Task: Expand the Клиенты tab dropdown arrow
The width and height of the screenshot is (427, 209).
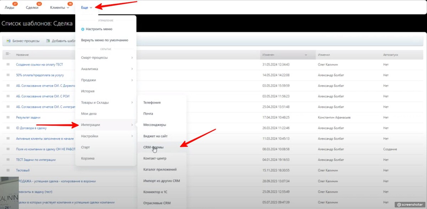Action: point(68,8)
